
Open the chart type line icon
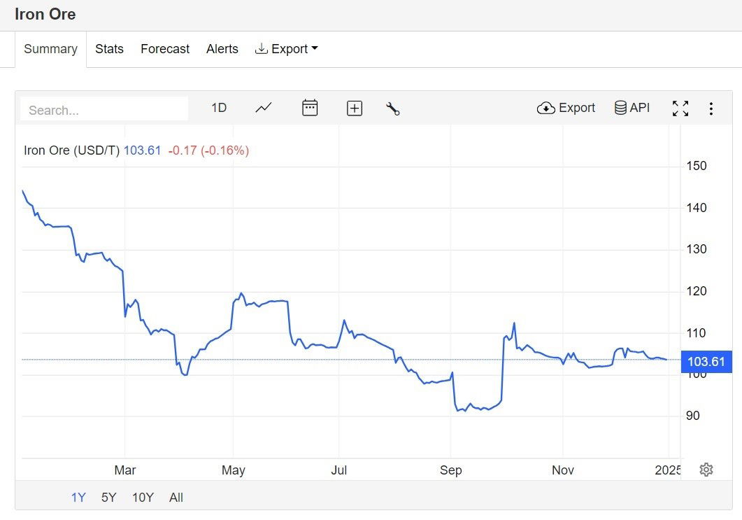264,108
